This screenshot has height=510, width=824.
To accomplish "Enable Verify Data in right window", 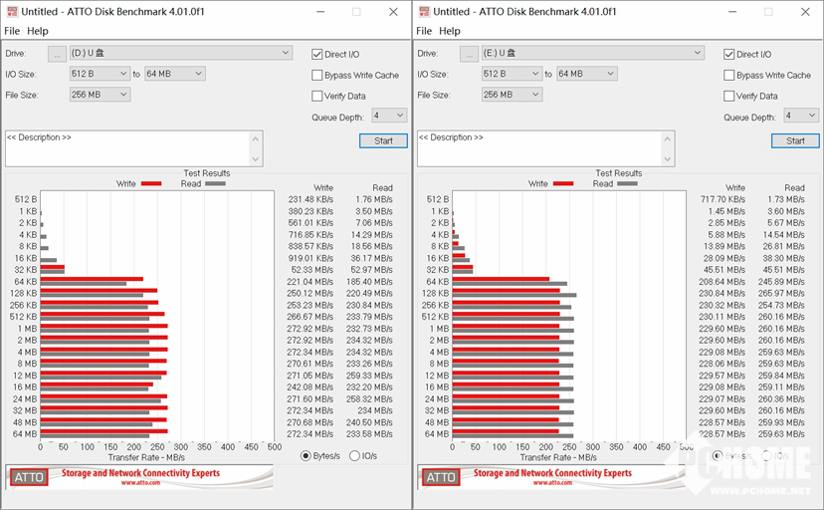I will click(x=728, y=96).
